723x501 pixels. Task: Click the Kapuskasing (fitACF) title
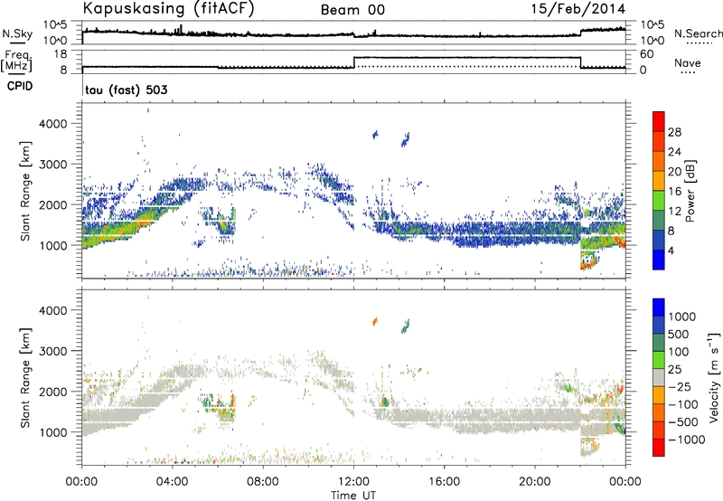[x=168, y=9]
